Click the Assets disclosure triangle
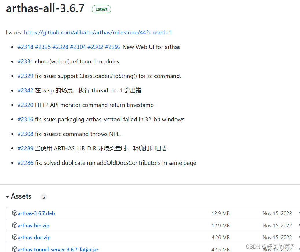300x252 pixels. [8, 196]
